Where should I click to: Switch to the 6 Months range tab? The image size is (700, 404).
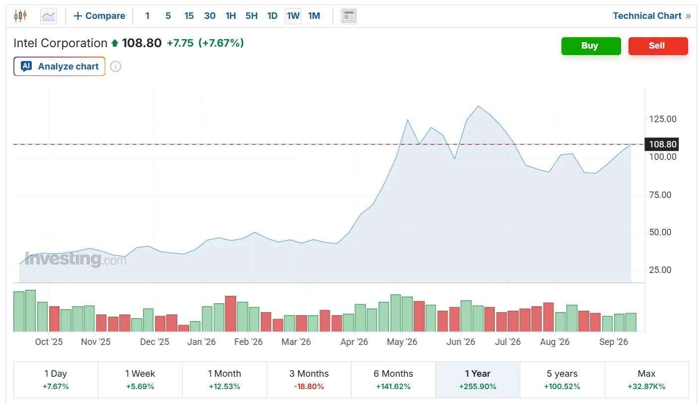(393, 380)
